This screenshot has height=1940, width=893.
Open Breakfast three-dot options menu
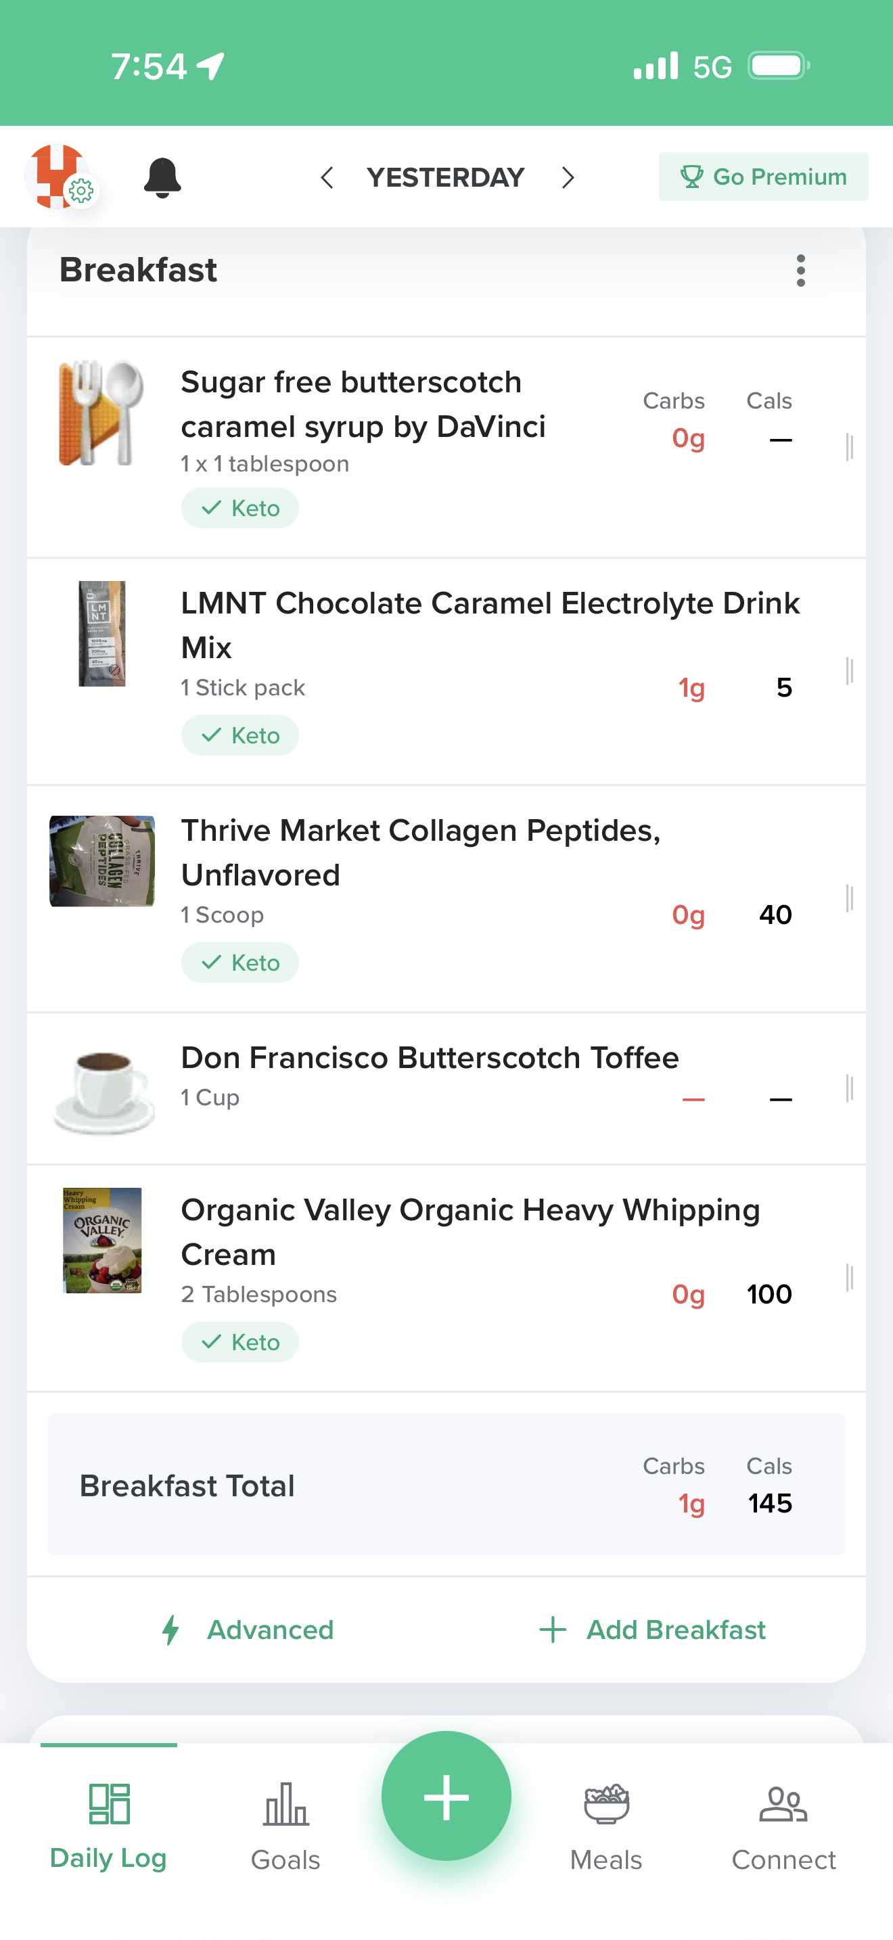click(x=800, y=271)
